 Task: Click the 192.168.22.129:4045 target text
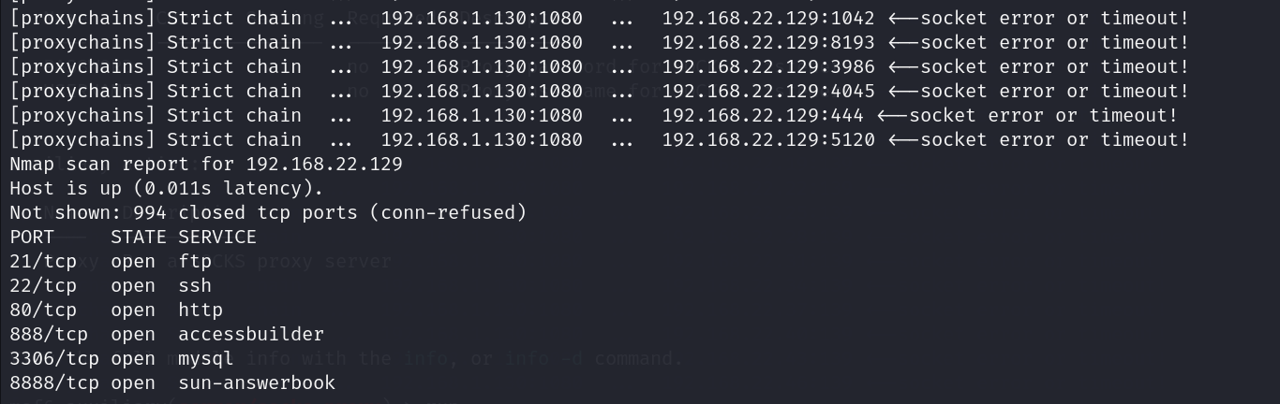tap(767, 91)
